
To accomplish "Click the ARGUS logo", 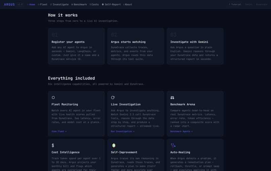I will [9, 4].
